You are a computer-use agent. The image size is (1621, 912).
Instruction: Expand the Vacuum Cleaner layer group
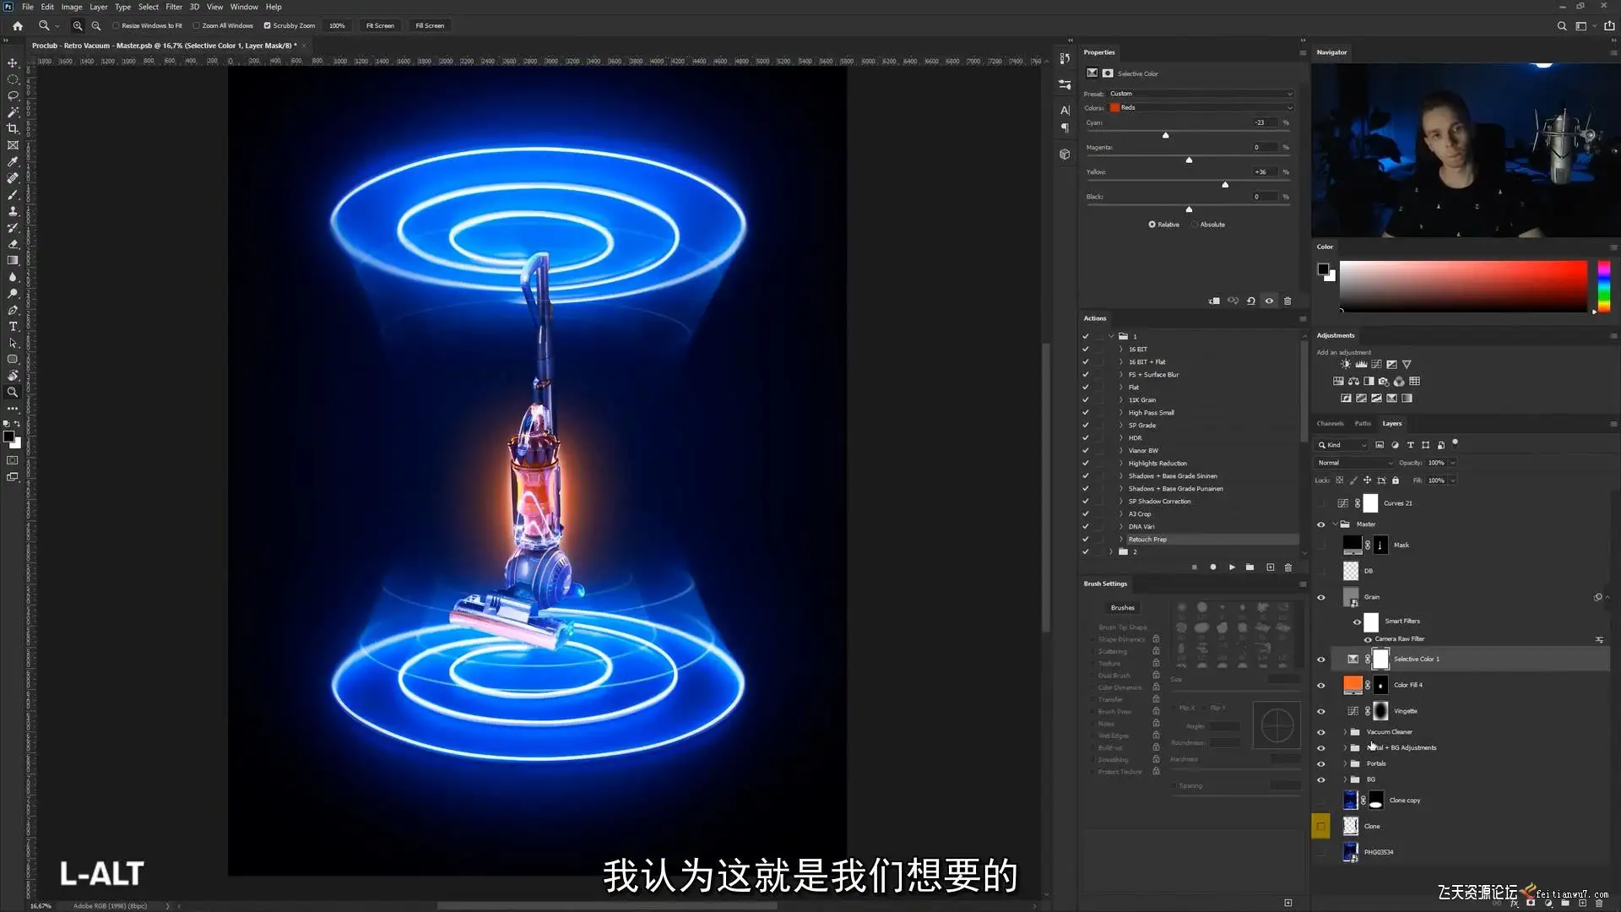tap(1345, 732)
